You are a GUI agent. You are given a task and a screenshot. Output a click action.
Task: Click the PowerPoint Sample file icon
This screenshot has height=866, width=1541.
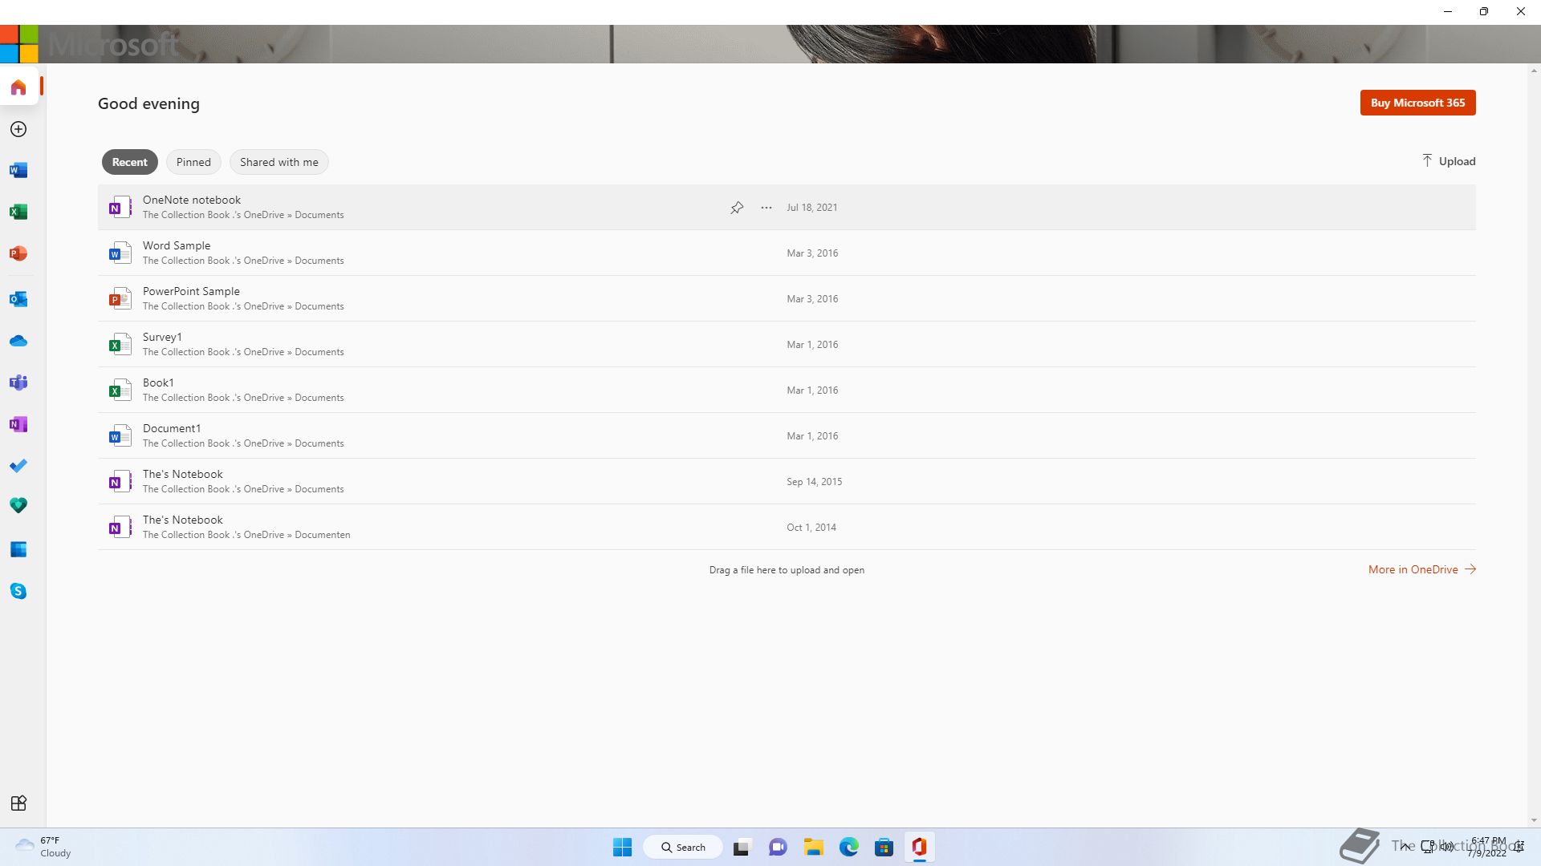tap(120, 299)
